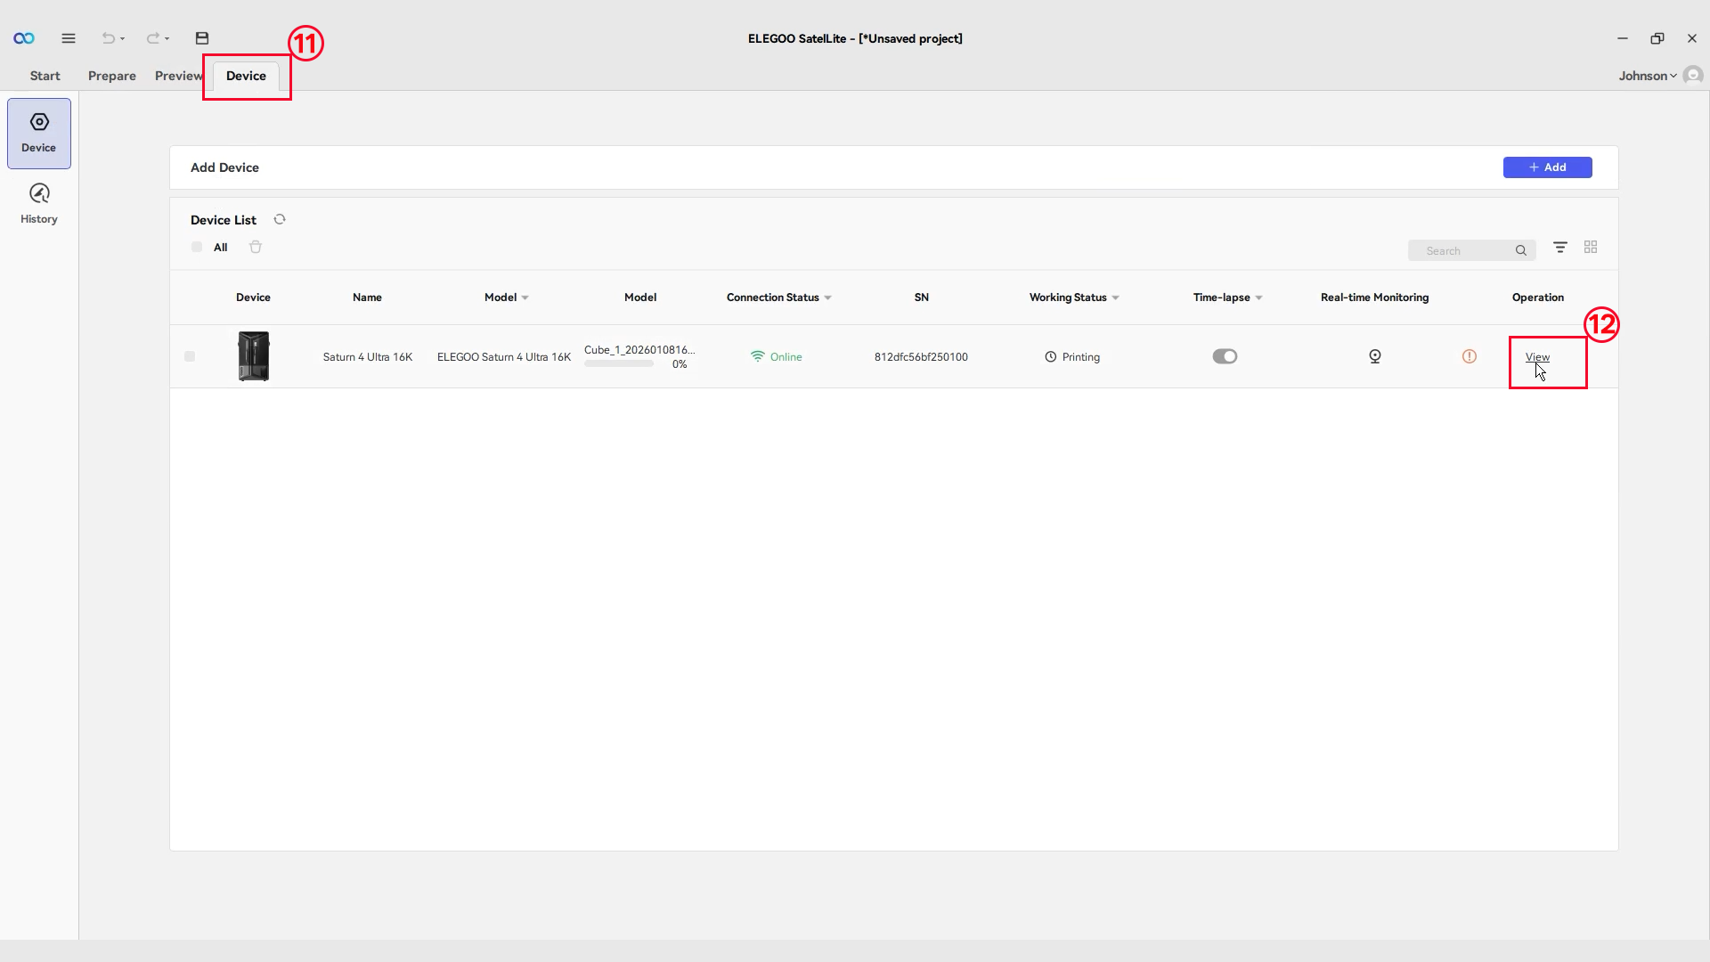Expand the redo history dropdown arrow
This screenshot has height=962, width=1710.
[x=167, y=39]
